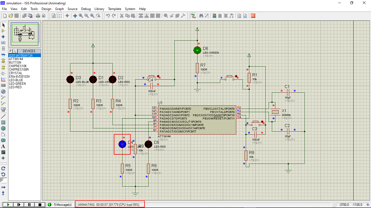The height and width of the screenshot is (208, 371).
Task: Select BUTTON in the devices list
Action: (x=24, y=63)
